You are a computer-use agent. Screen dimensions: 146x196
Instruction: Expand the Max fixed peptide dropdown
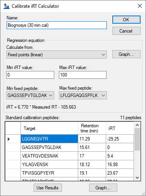[x=83, y=95]
